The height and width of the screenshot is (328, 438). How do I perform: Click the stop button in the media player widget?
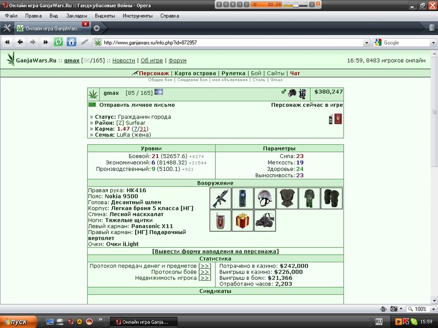point(233,4)
